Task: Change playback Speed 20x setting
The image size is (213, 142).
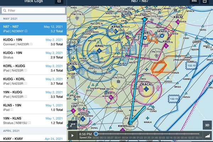Action: tap(85, 137)
